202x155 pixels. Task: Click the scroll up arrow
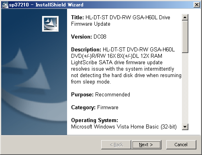(x=185, y=17)
